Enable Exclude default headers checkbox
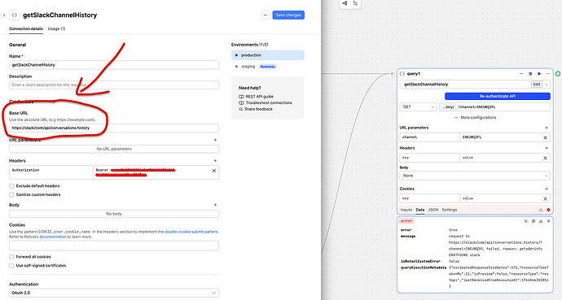The image size is (562, 300). 11,186
